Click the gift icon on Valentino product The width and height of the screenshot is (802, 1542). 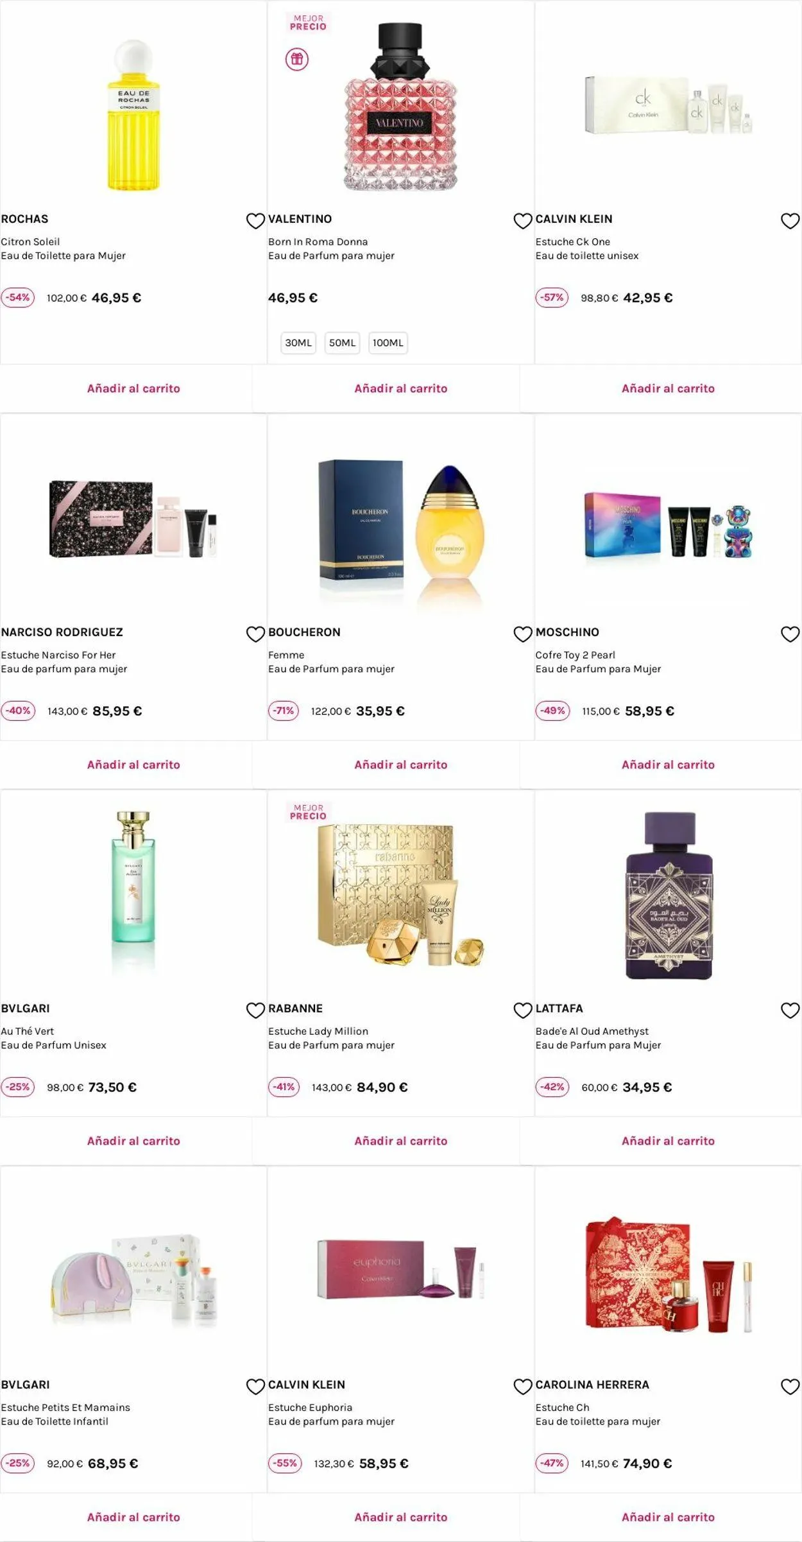point(297,60)
